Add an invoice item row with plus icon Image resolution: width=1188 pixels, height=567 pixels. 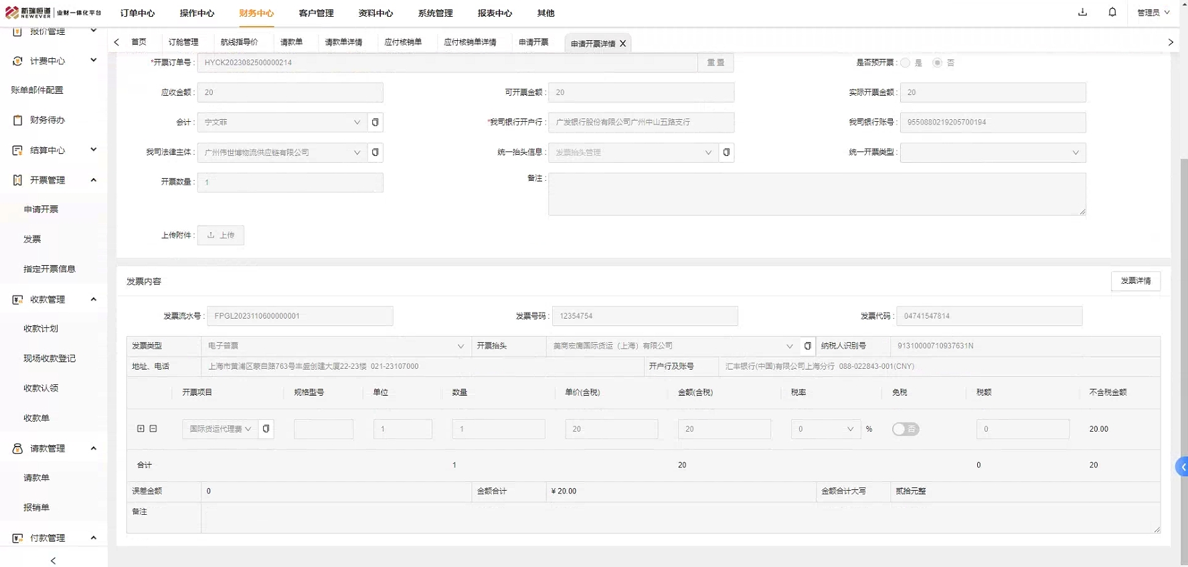(141, 428)
